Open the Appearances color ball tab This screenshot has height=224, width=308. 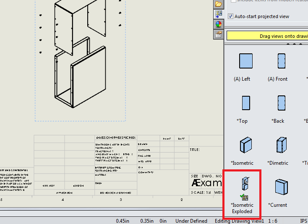pos(219,24)
